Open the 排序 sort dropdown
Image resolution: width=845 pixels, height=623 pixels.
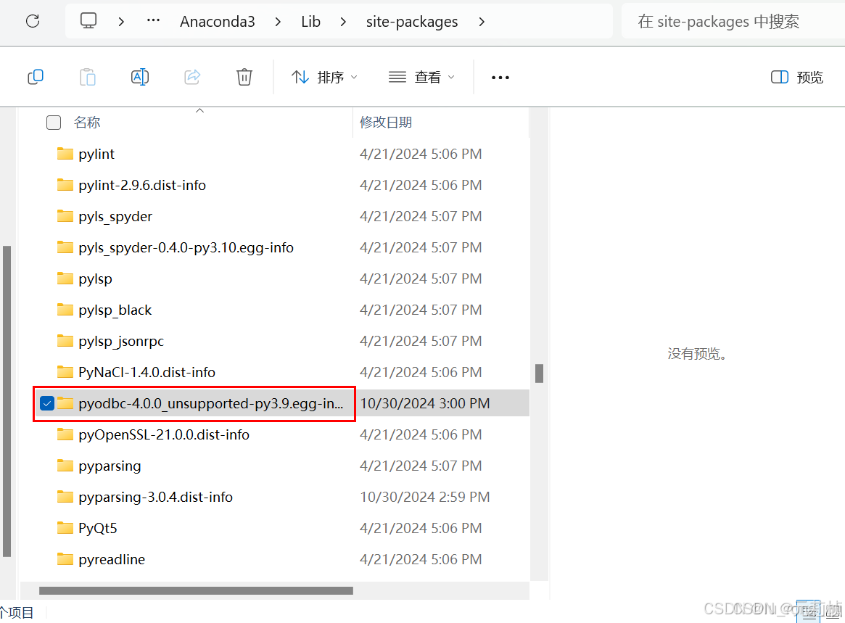click(324, 77)
